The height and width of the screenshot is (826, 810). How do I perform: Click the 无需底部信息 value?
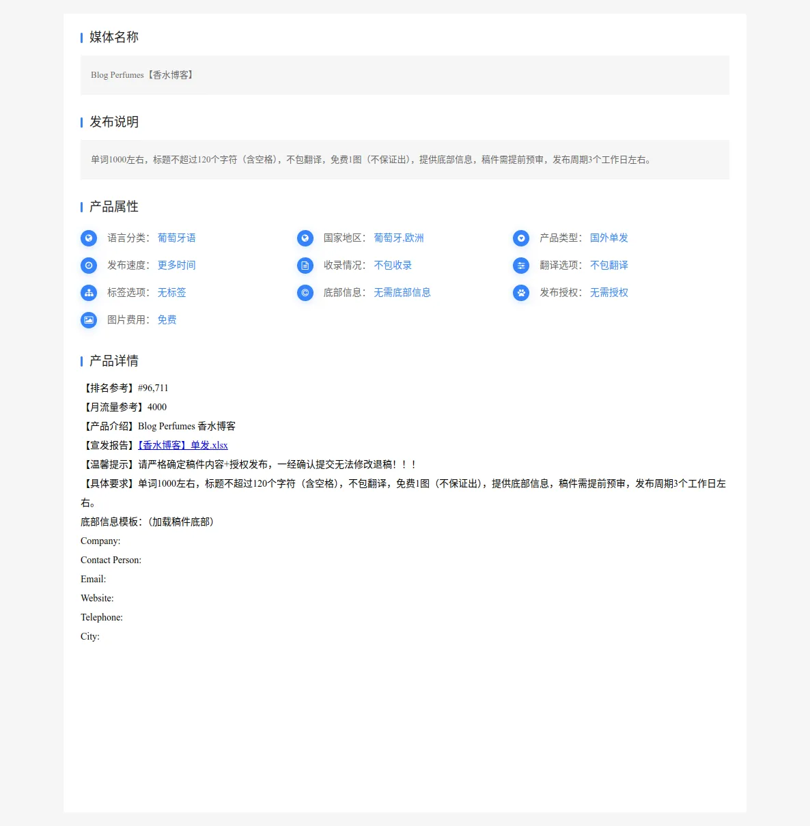tap(402, 292)
